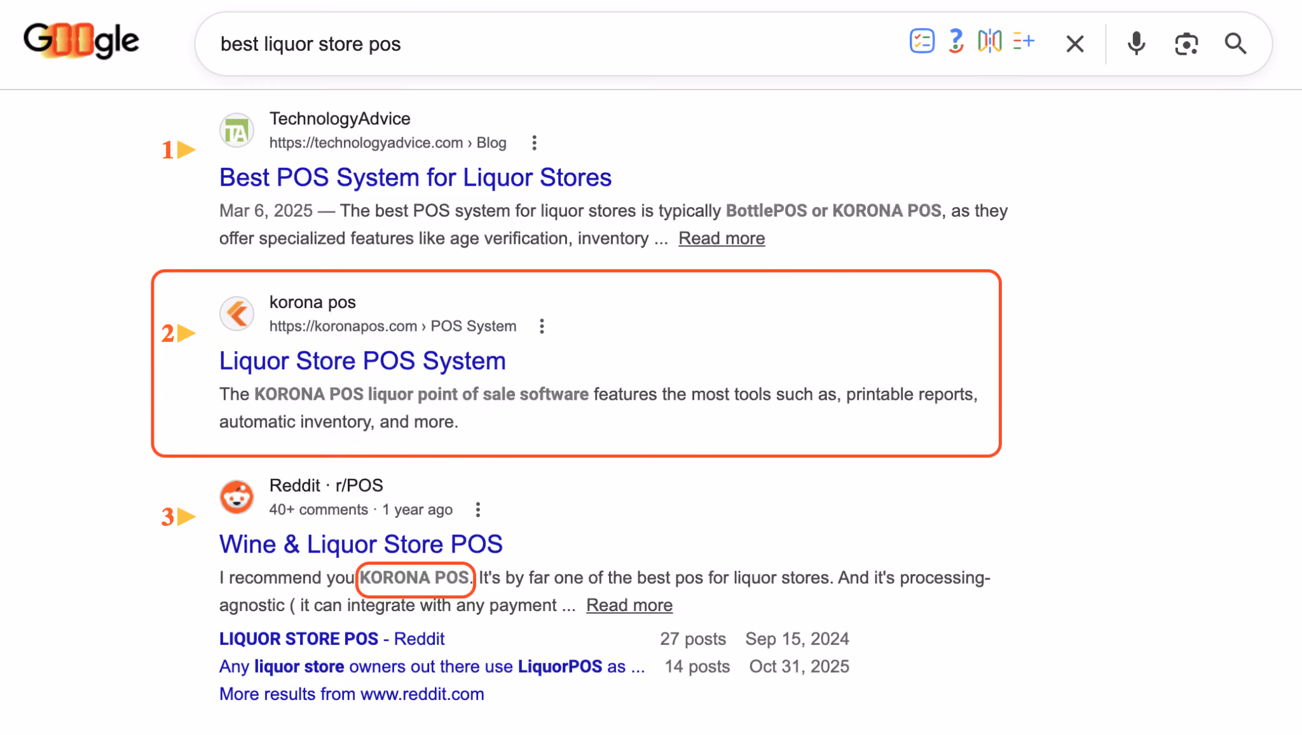Clear the search query with X

1075,44
